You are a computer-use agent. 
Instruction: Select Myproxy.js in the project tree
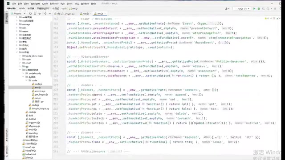click(33, 126)
